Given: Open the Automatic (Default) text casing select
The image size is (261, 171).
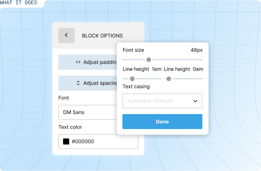Looking at the screenshot, I should tap(162, 101).
